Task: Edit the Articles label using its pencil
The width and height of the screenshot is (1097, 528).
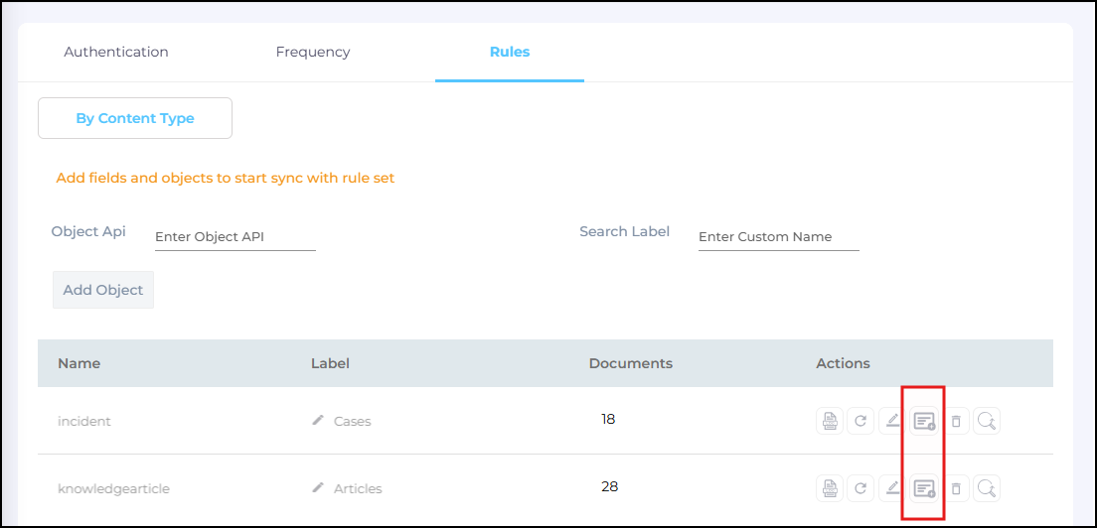Action: click(318, 488)
